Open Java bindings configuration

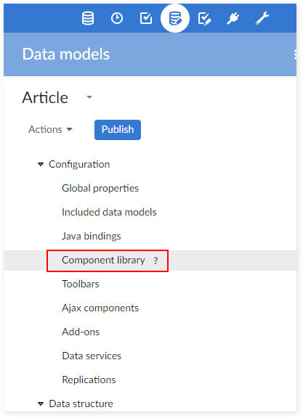tap(92, 236)
